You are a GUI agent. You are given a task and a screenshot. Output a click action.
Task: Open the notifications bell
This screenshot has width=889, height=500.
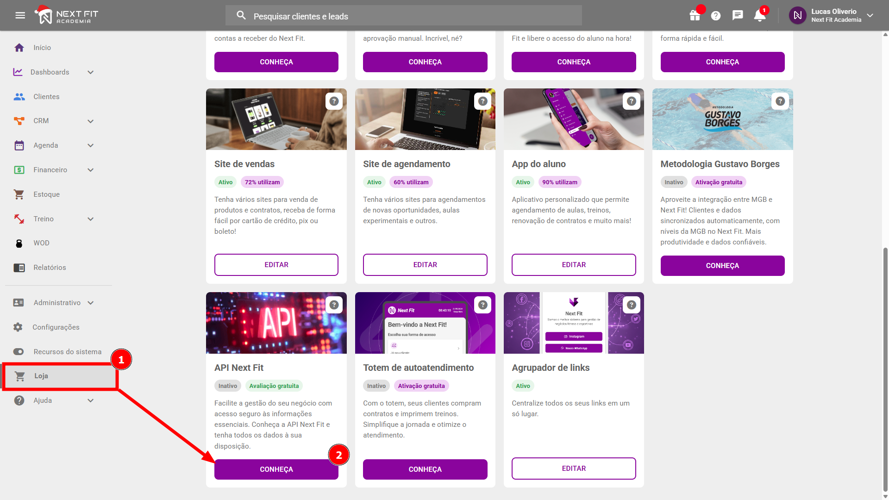(x=759, y=16)
